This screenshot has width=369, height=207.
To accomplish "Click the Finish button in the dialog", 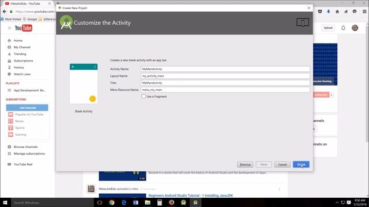I will 301,164.
